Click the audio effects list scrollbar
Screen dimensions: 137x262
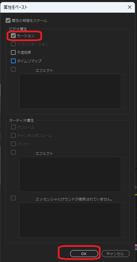122,174
